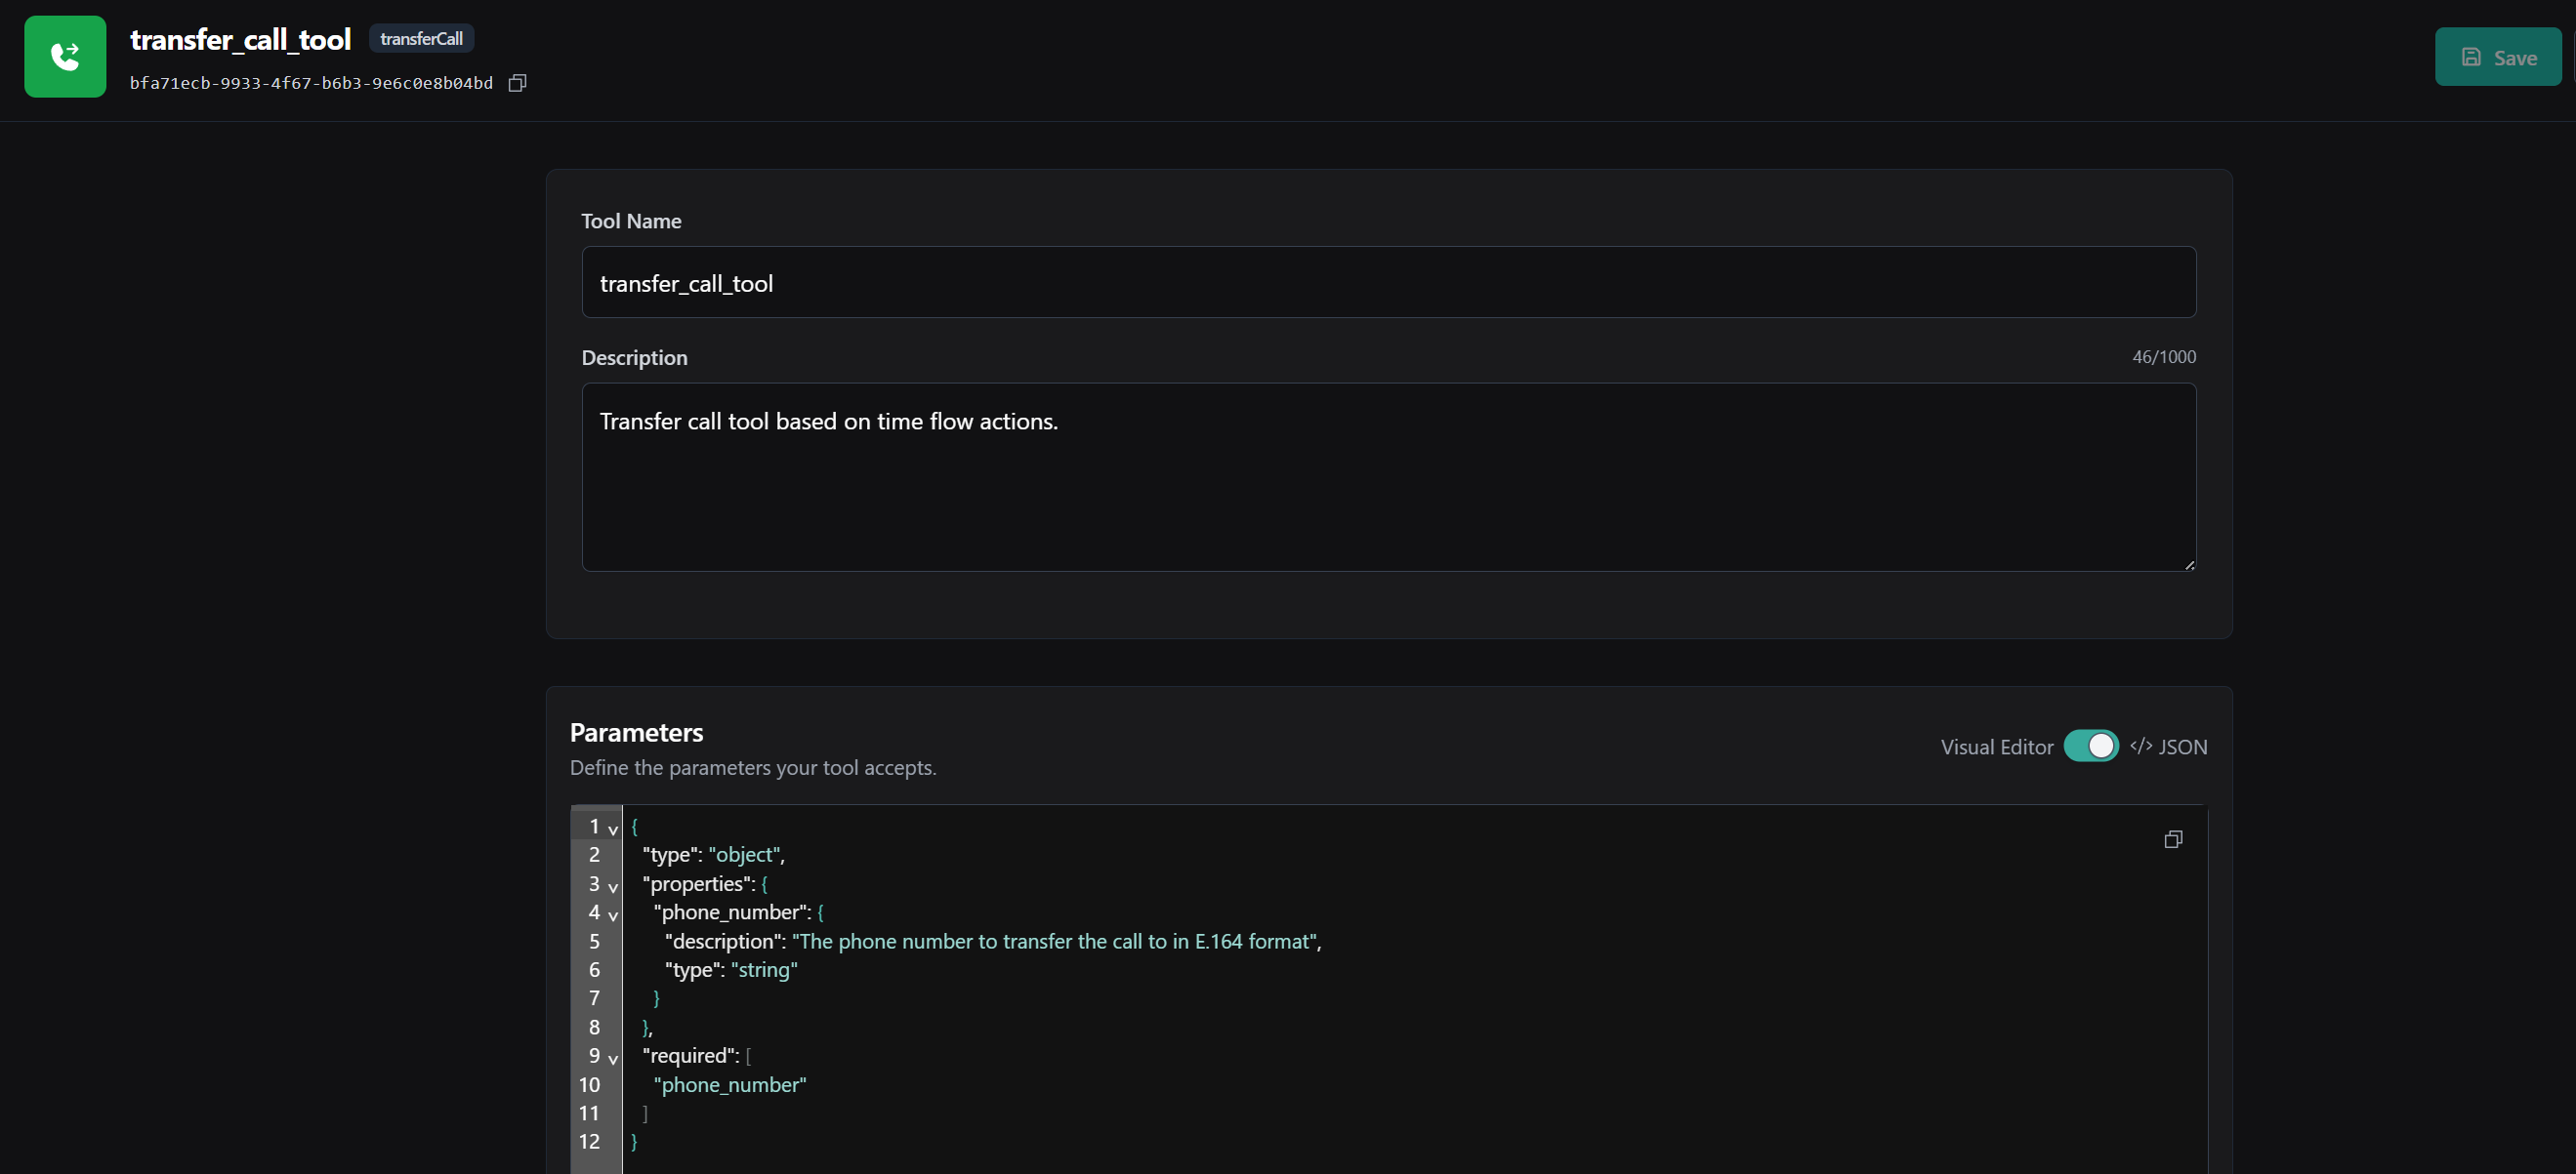Collapse the required array at line 9
The image size is (2576, 1174).
click(613, 1058)
